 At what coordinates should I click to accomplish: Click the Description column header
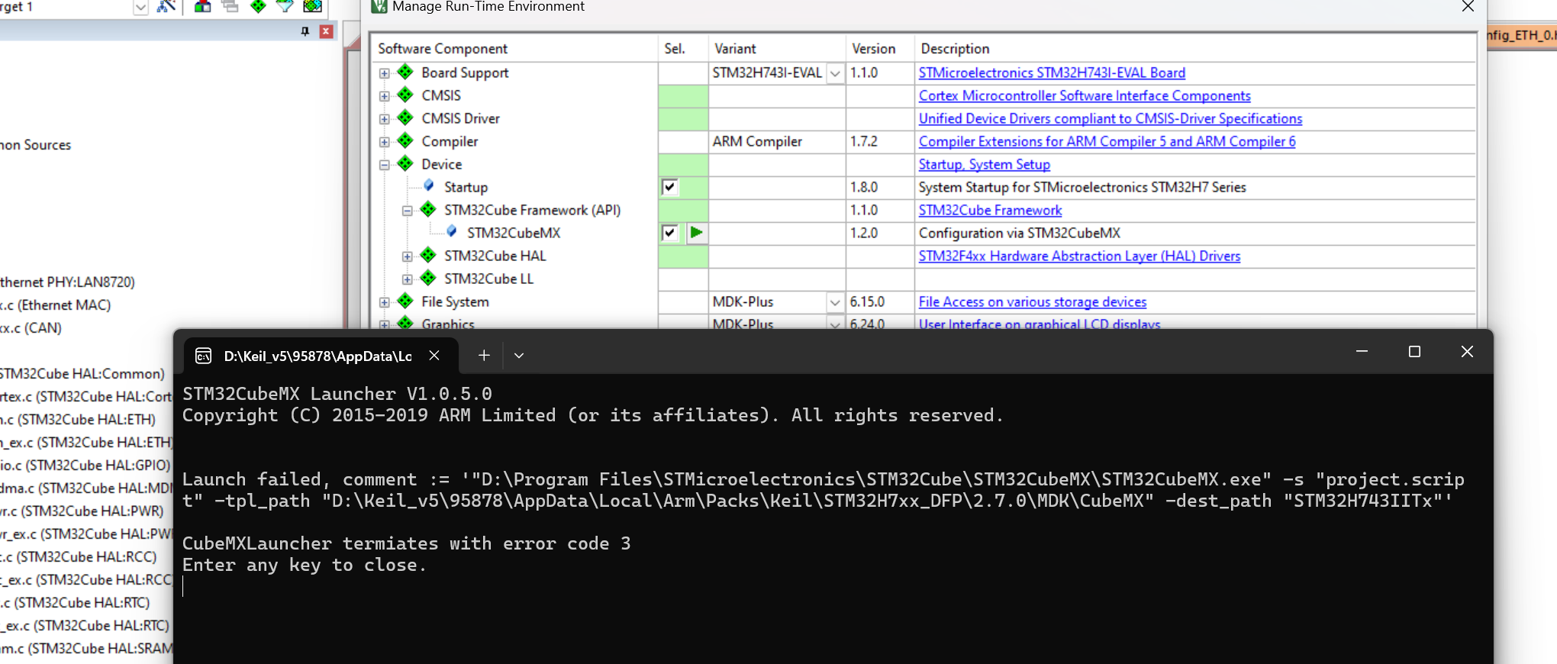(1194, 48)
